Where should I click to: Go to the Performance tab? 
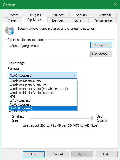pos(103,20)
